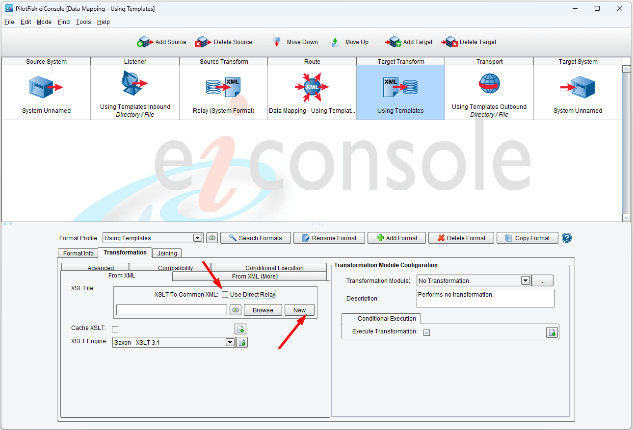633x430 pixels.
Task: Click into the XSL file path field
Action: point(172,310)
